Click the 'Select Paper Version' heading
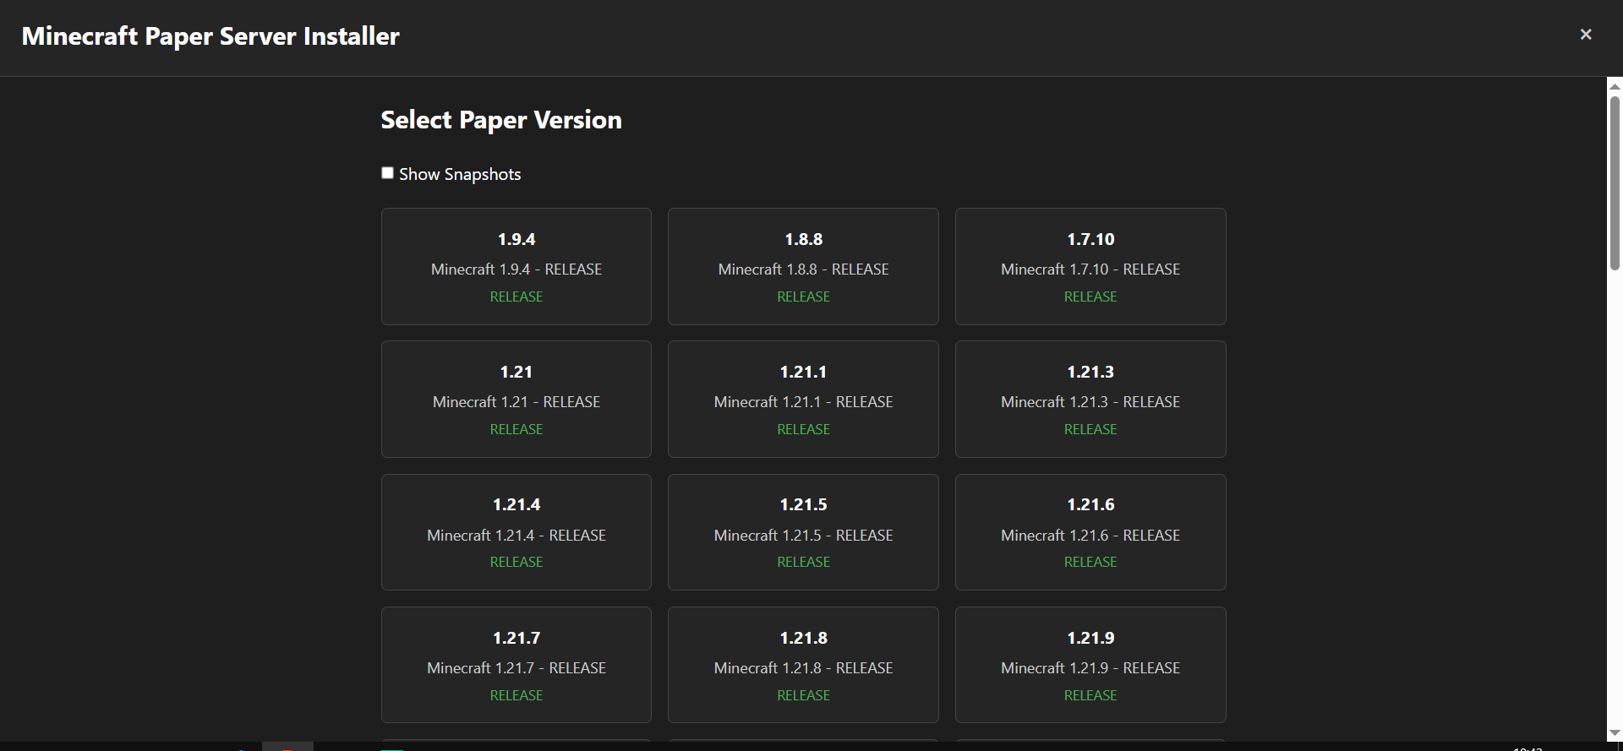 (x=501, y=120)
